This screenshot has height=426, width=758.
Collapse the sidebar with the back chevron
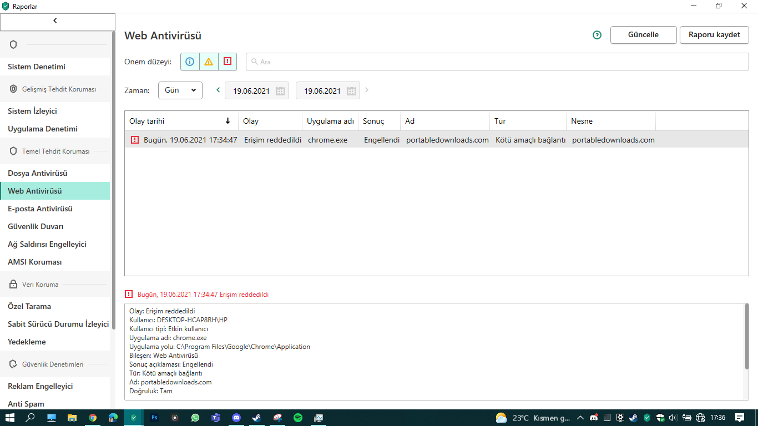[55, 21]
